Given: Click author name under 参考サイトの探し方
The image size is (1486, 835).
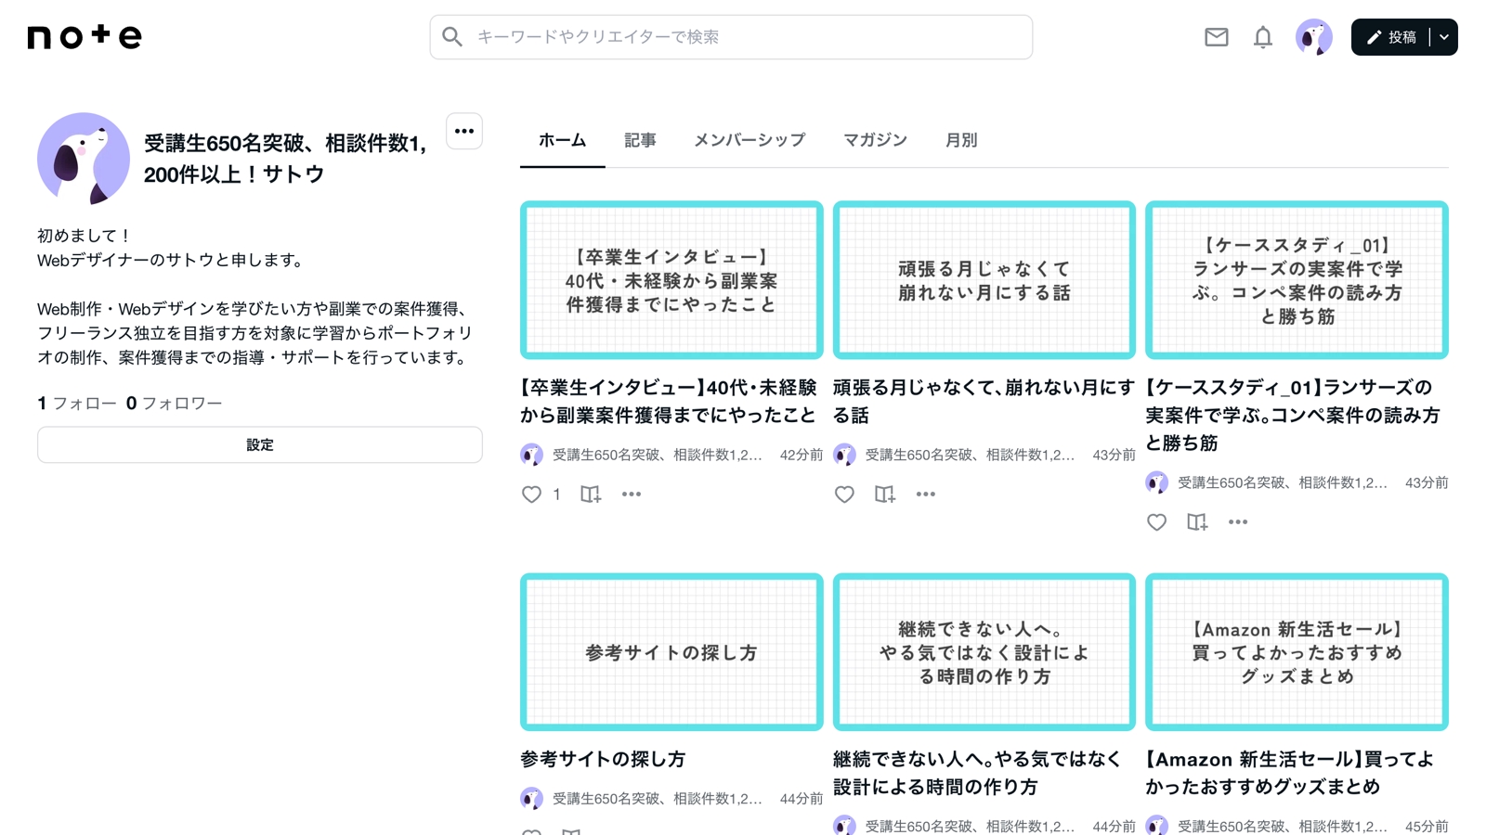Looking at the screenshot, I should 658,798.
